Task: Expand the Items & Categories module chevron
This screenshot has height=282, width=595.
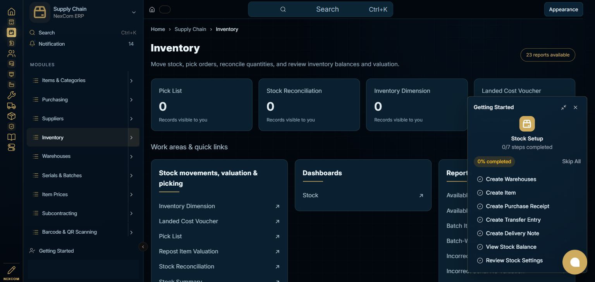Action: (x=131, y=81)
